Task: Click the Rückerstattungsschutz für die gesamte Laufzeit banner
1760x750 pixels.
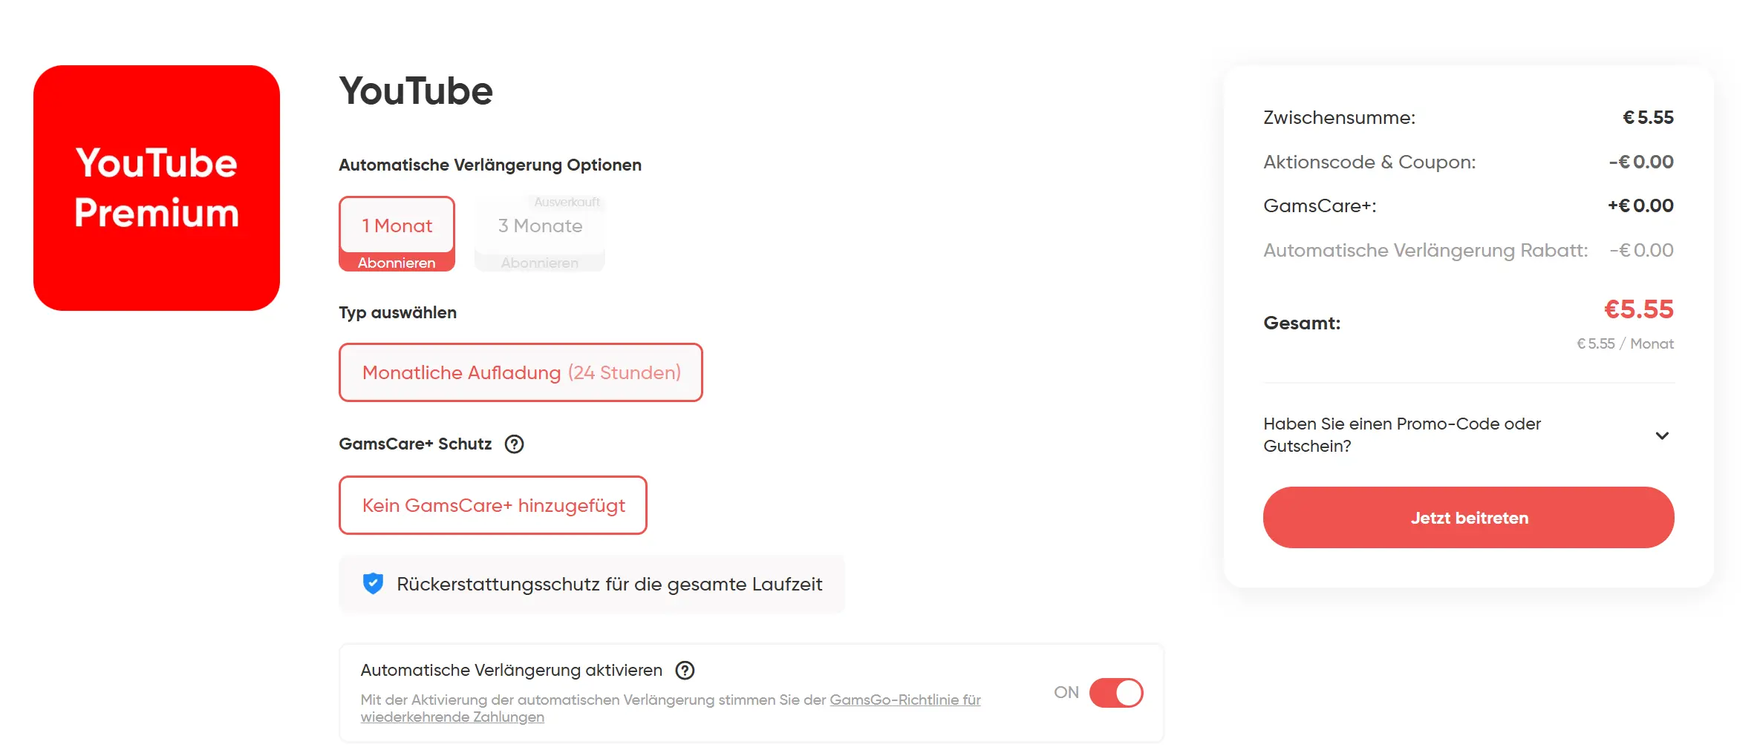Action: coord(592,584)
